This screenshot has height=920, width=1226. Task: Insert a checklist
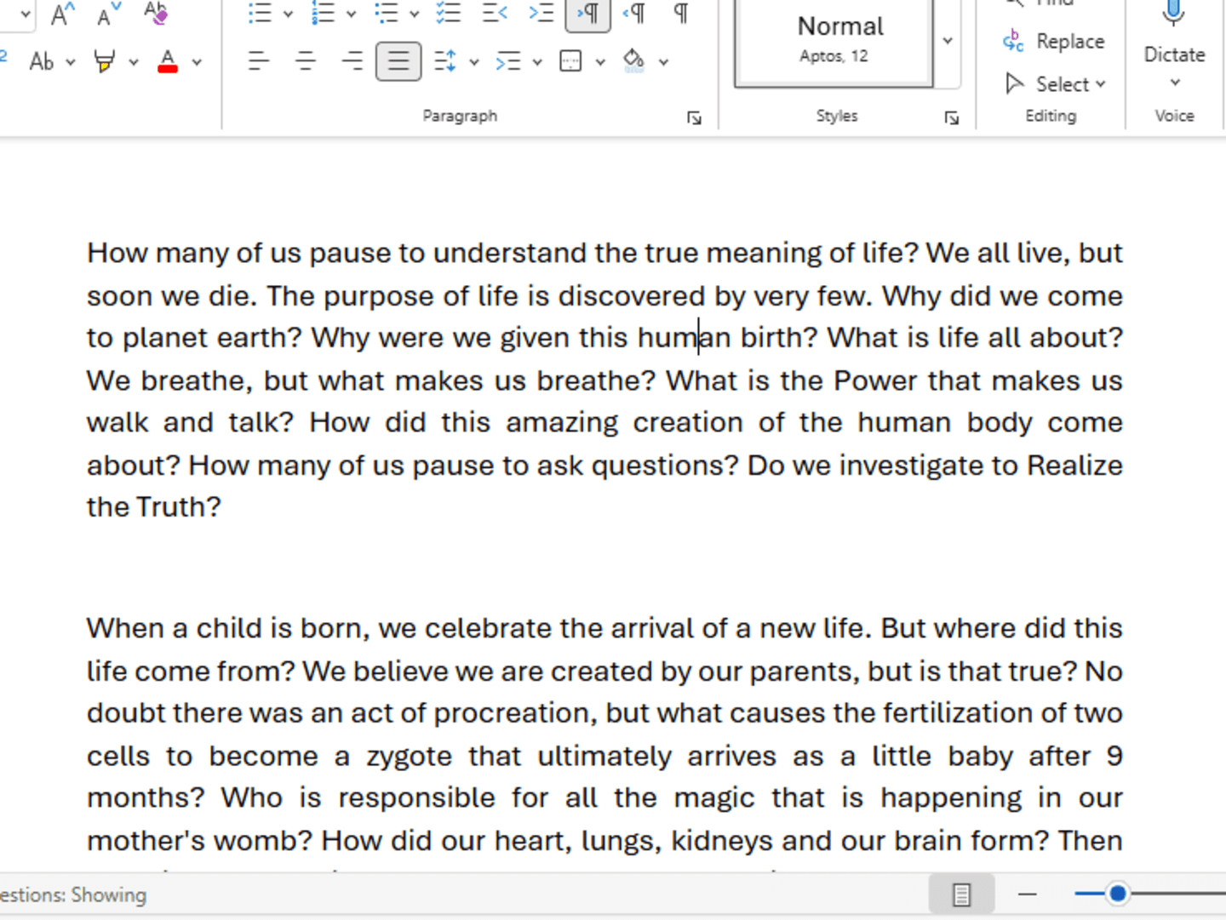click(449, 14)
